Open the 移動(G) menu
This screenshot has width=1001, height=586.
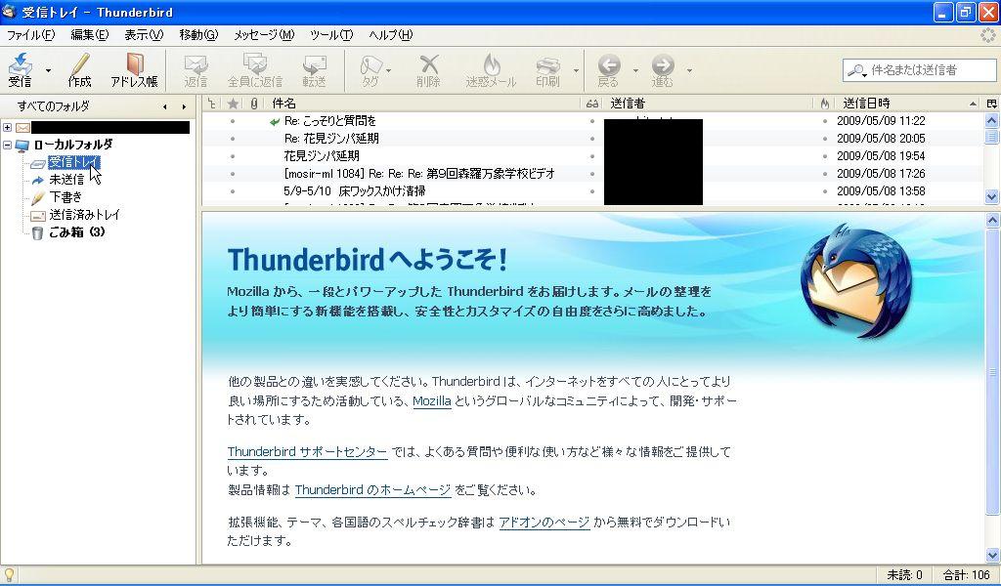coord(198,35)
